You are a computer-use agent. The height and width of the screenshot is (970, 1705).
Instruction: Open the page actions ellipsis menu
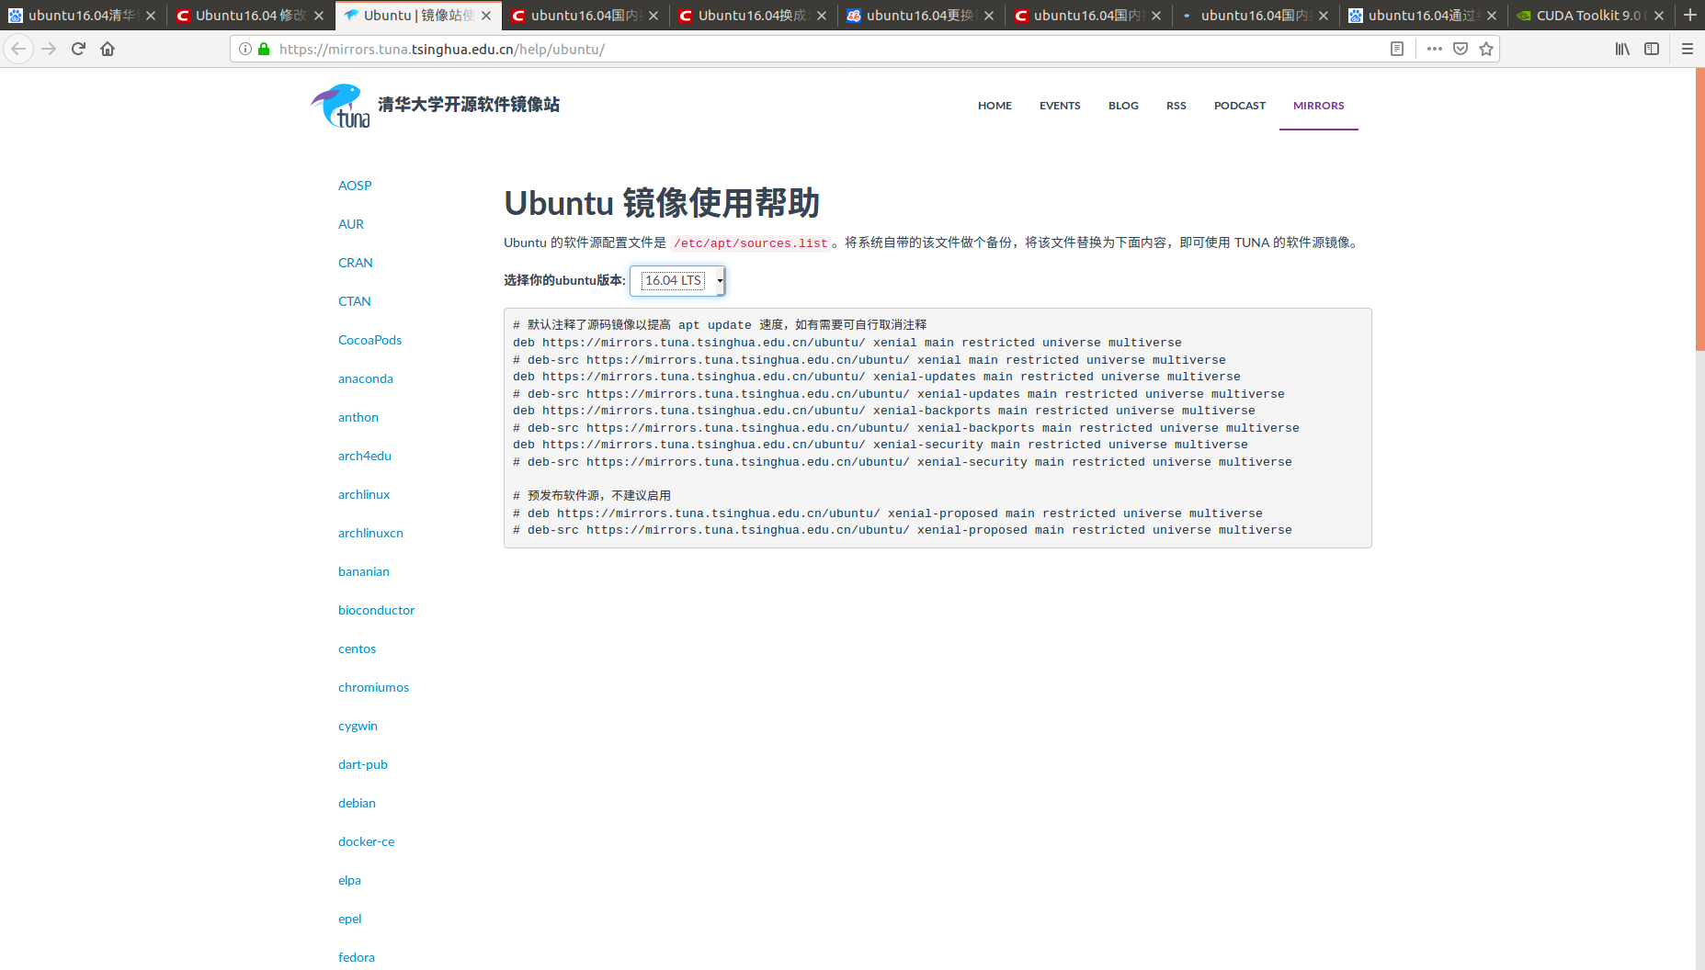[1434, 49]
